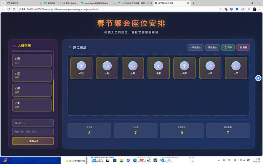Click the seat occupied by 小武

coord(210,68)
